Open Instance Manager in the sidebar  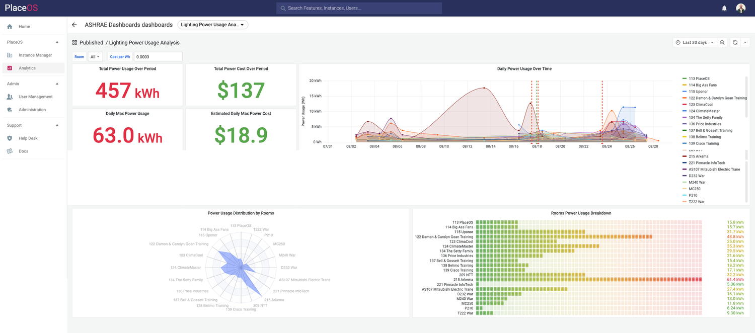[33, 55]
